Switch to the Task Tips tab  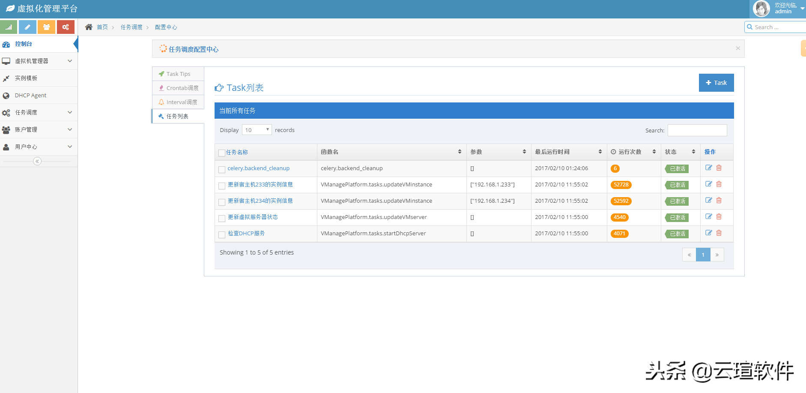pyautogui.click(x=178, y=74)
